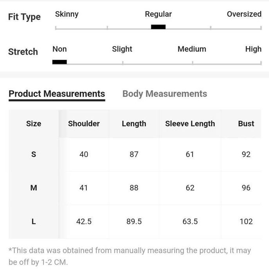The image size is (269, 274).
Task: Click the Slight stretch label
Action: point(122,49)
